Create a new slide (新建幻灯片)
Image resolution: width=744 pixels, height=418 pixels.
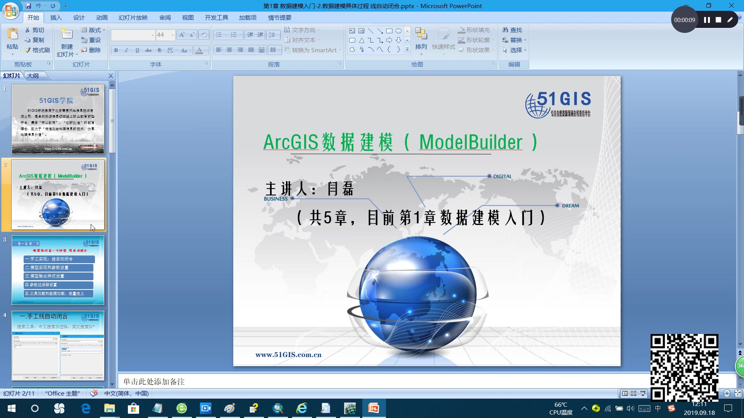coord(67,43)
